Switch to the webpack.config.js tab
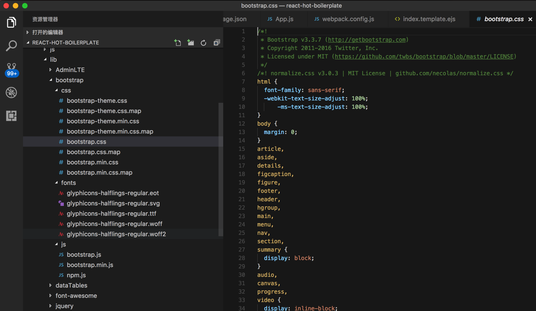The width and height of the screenshot is (536, 311). tap(348, 19)
